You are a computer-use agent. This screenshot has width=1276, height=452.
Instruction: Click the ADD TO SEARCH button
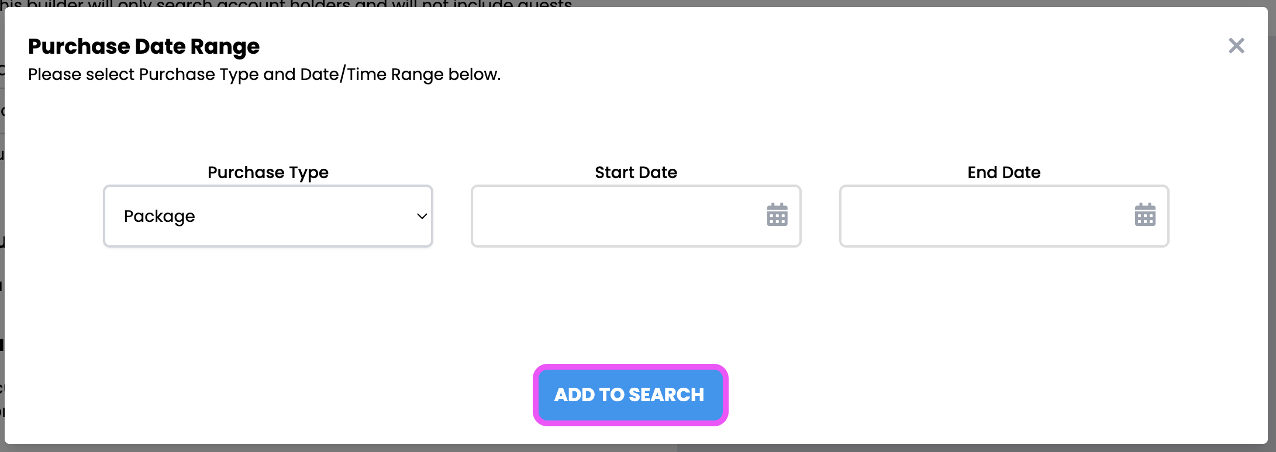(630, 395)
